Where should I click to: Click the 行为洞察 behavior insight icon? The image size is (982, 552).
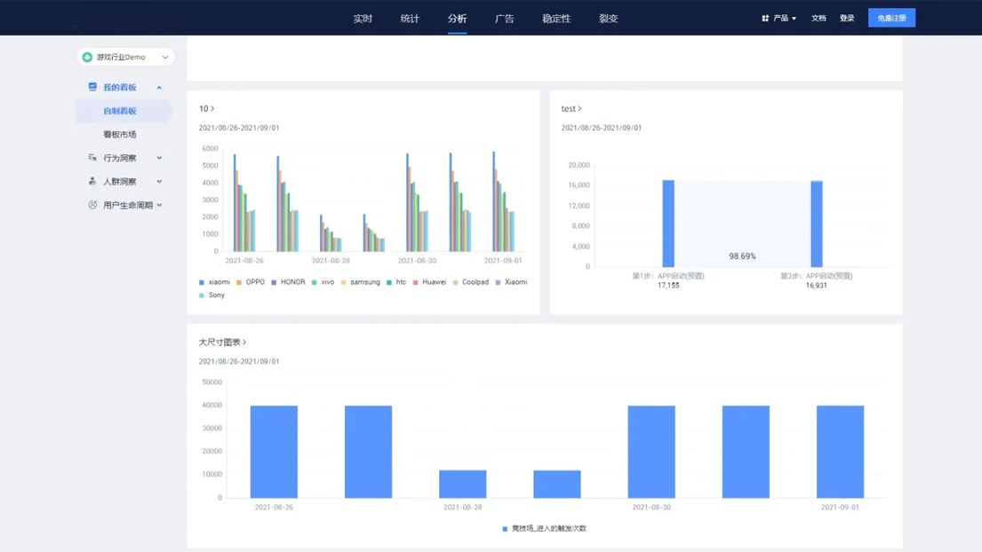[92, 158]
